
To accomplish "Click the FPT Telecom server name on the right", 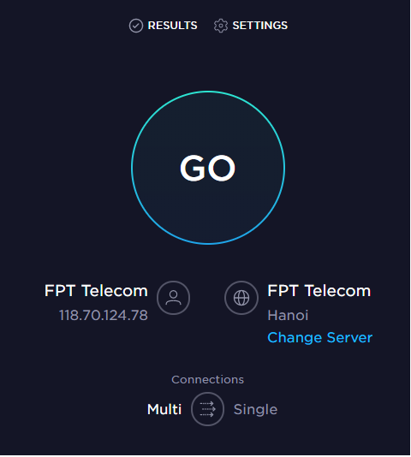I will coord(319,291).
